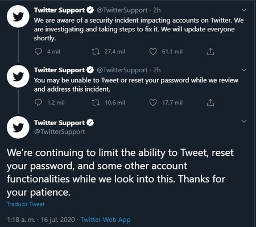Like the tweet with 17,7 mil likes
The width and height of the screenshot is (256, 227).
[153, 102]
